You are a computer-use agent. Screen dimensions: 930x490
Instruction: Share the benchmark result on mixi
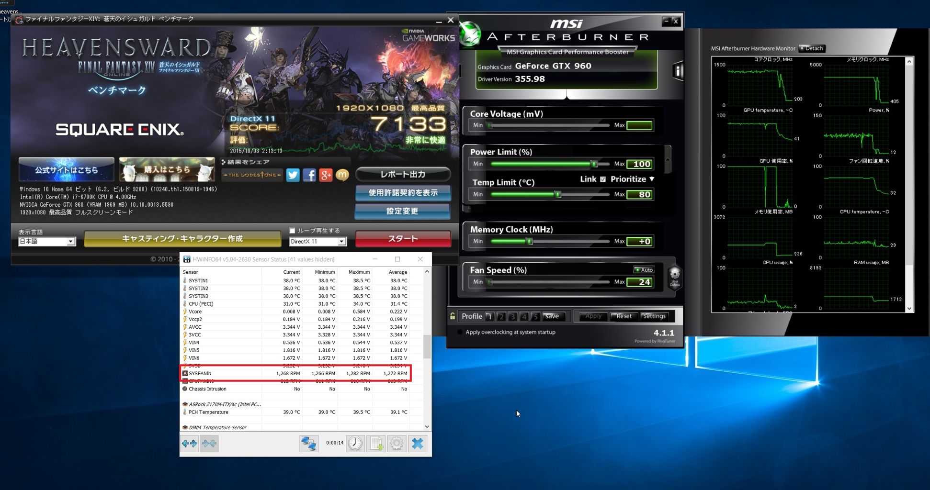pyautogui.click(x=342, y=175)
